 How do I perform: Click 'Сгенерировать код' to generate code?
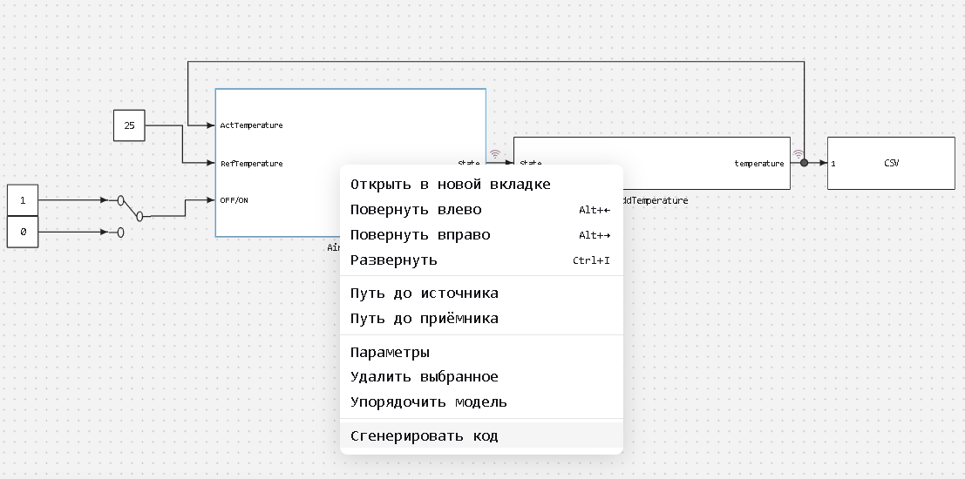pos(425,436)
